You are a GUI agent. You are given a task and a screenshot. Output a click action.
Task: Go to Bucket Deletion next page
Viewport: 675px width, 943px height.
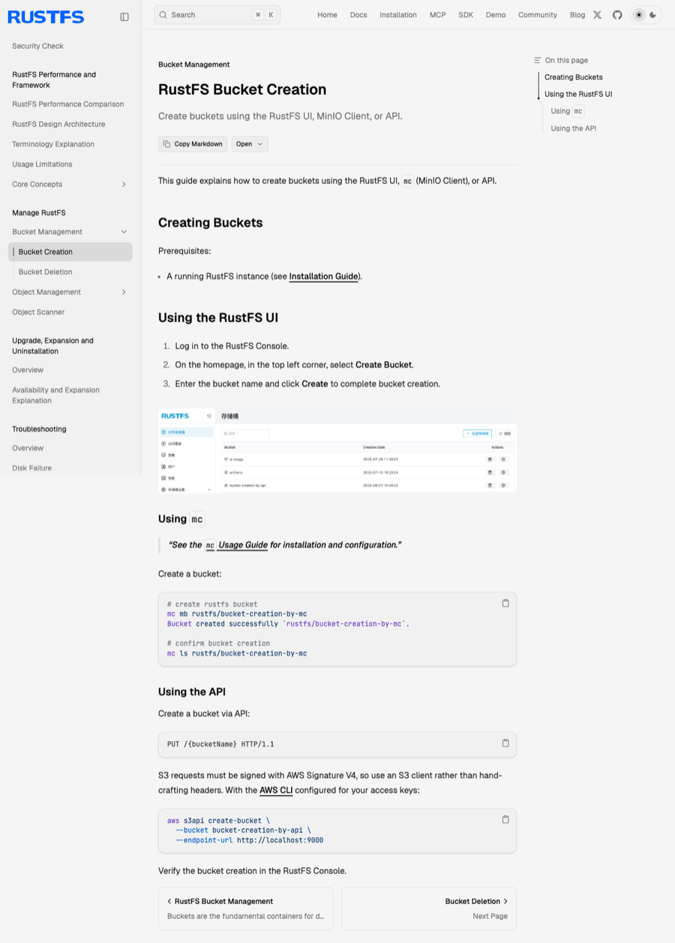[x=429, y=908]
